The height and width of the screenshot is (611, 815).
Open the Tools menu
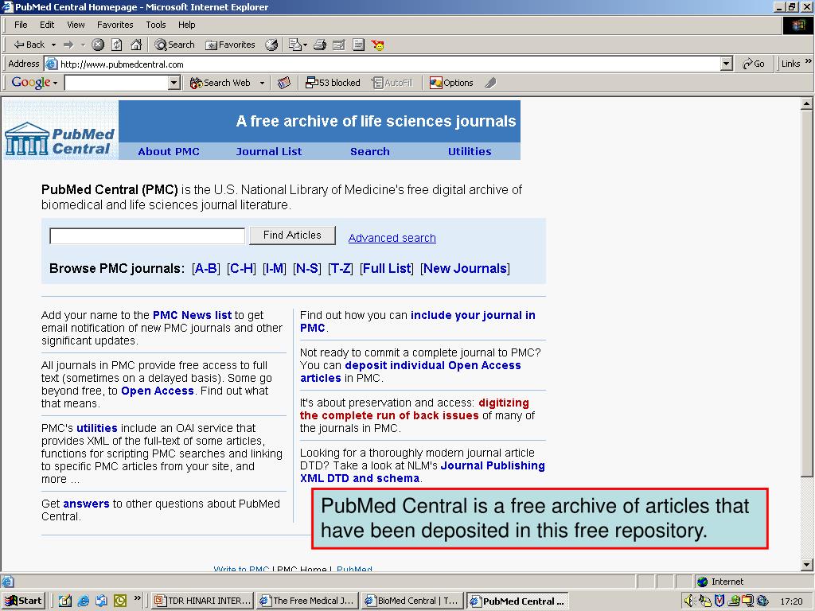pos(155,25)
